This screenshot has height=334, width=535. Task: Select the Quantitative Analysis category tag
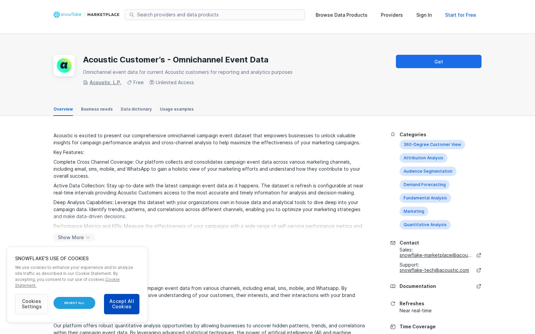[425, 225]
